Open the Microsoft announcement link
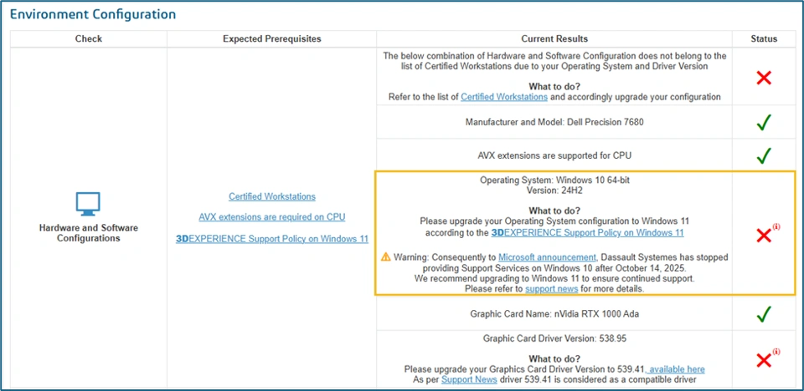The image size is (804, 391). 547,257
